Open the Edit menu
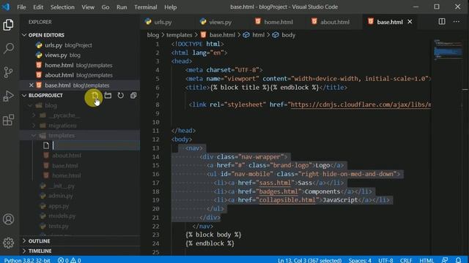The image size is (469, 263). tap(38, 7)
